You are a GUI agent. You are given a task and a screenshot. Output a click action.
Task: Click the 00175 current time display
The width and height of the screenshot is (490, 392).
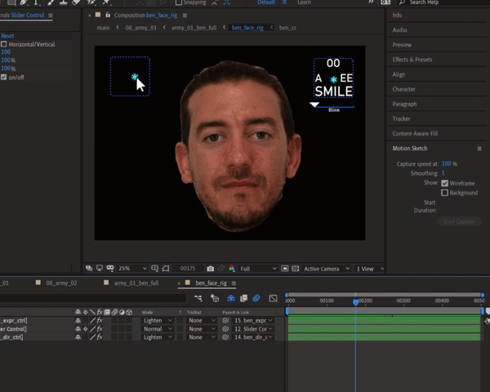click(188, 268)
